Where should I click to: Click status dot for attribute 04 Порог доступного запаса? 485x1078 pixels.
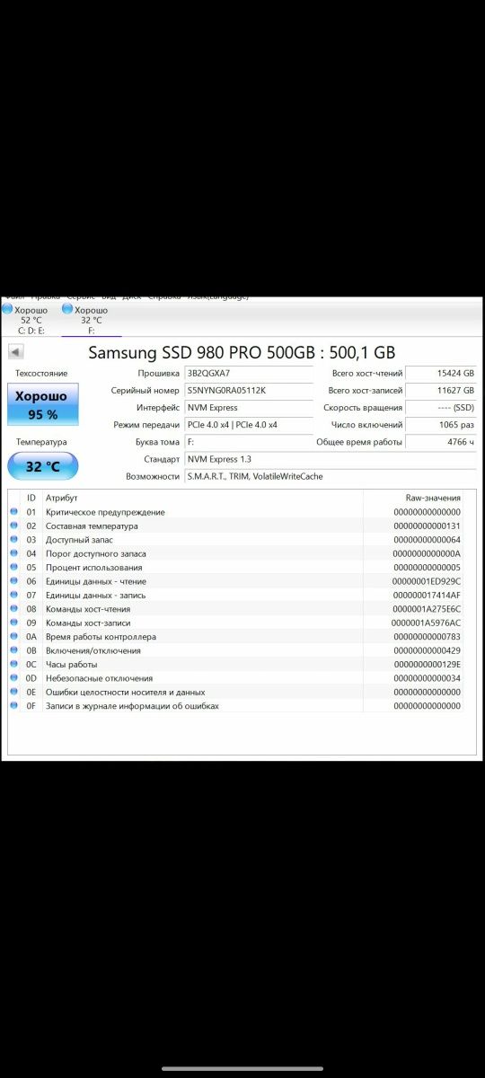[13, 553]
